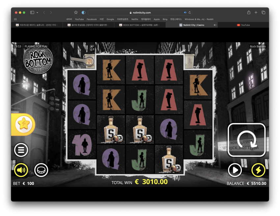Open YouTube favorites bookmark
Image resolution: width=280 pixels, height=216 pixels.
click(79, 19)
